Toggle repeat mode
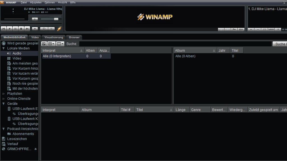This screenshot has height=161, width=287. [52, 29]
